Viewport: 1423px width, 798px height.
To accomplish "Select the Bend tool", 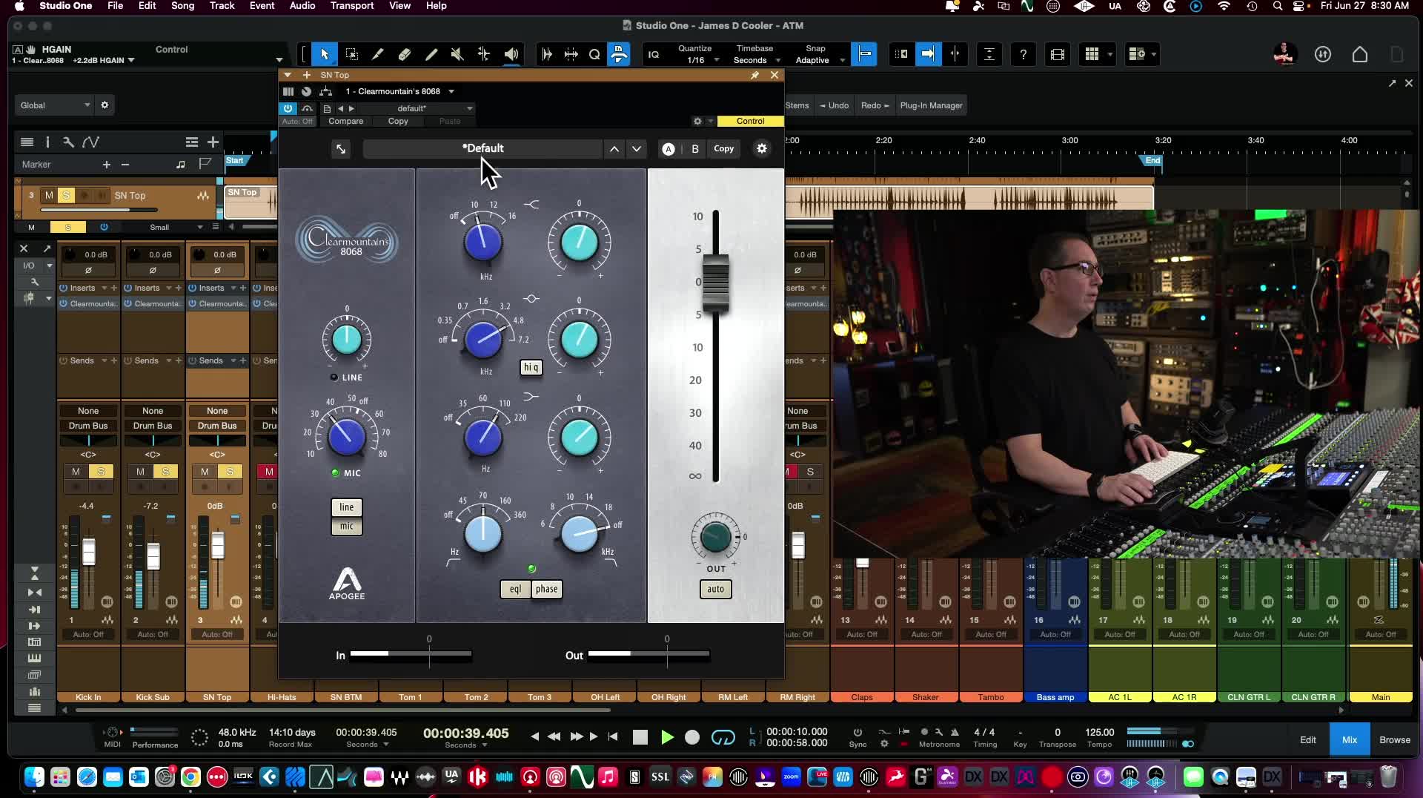I will (484, 54).
